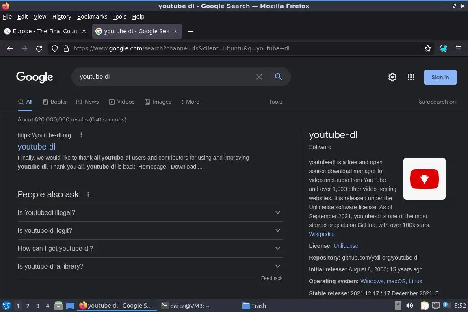This screenshot has height=312, width=468.
Task: Show desktop via blue taskbar icon
Action: (70, 306)
